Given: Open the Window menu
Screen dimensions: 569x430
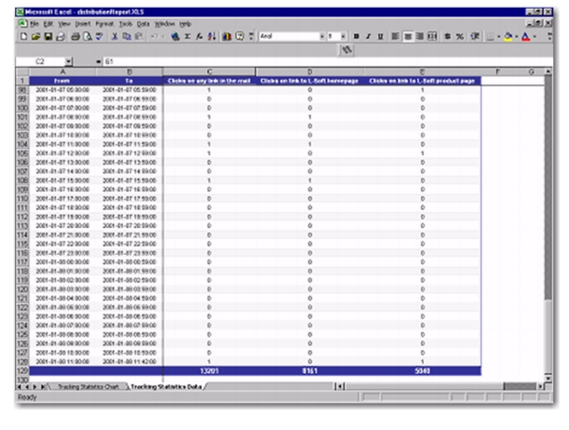Looking at the screenshot, I should (165, 24).
